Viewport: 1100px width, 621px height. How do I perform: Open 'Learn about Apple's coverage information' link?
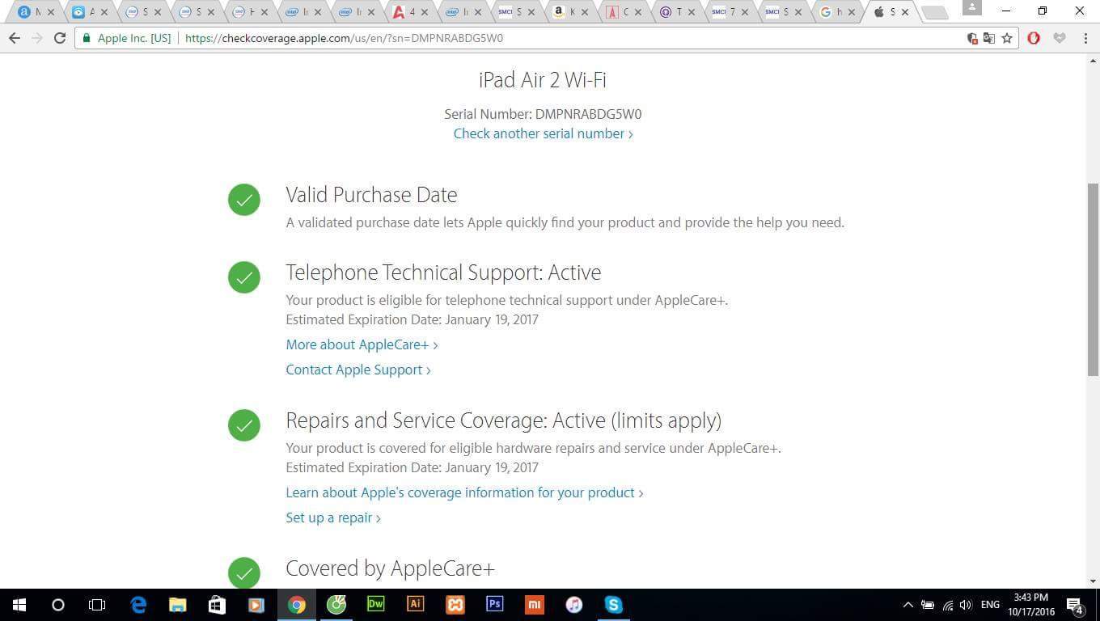pyautogui.click(x=464, y=492)
